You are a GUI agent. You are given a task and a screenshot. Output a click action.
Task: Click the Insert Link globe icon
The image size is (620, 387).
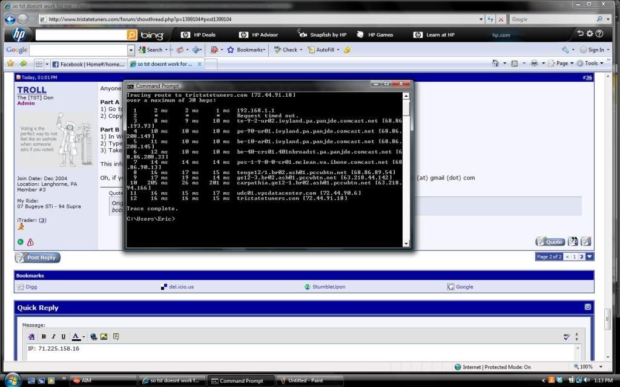(93, 337)
